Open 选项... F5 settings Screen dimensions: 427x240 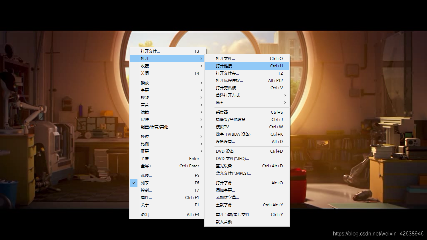click(x=167, y=176)
